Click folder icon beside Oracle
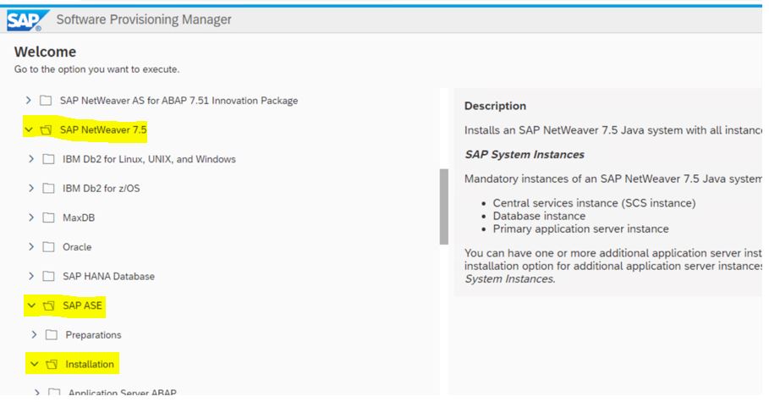This screenshot has width=769, height=402. pos(48,247)
